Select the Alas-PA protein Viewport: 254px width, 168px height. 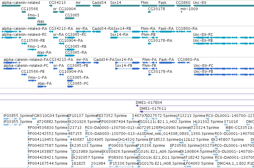[42, 87]
